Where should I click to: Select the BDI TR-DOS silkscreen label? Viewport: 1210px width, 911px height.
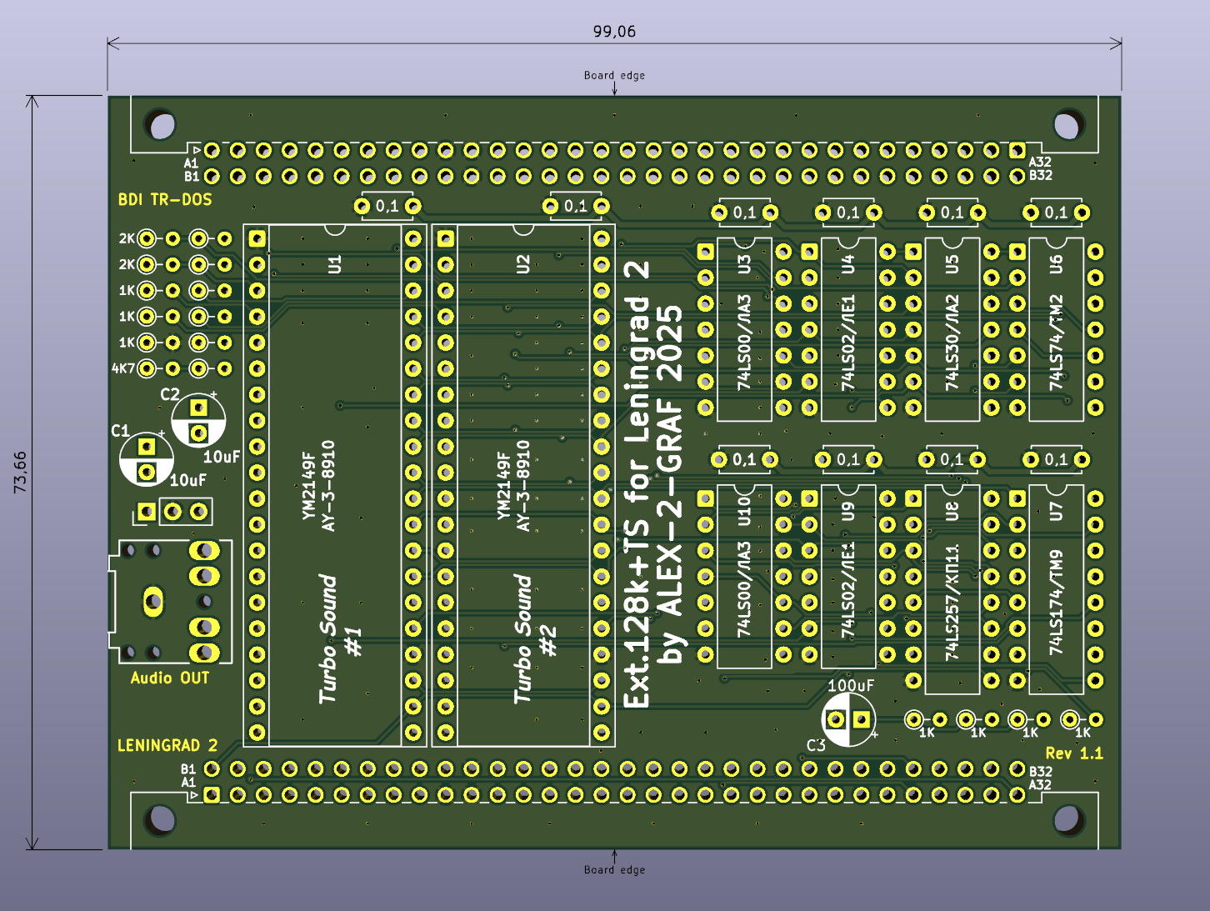point(165,200)
